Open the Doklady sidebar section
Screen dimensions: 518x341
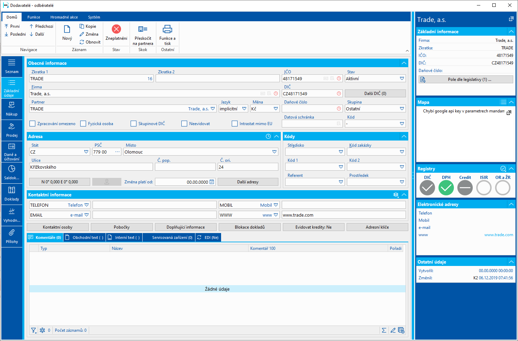[12, 193]
